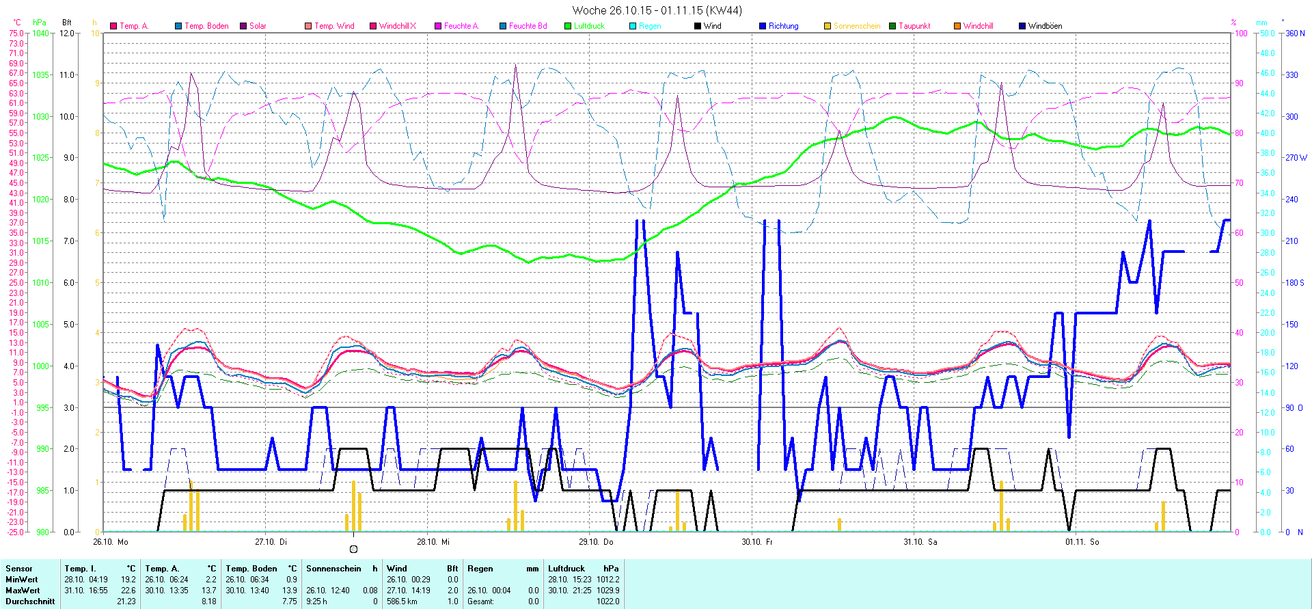This screenshot has height=609, width=1312.
Task: Click the green Luftdruck legend square
Action: tap(568, 26)
